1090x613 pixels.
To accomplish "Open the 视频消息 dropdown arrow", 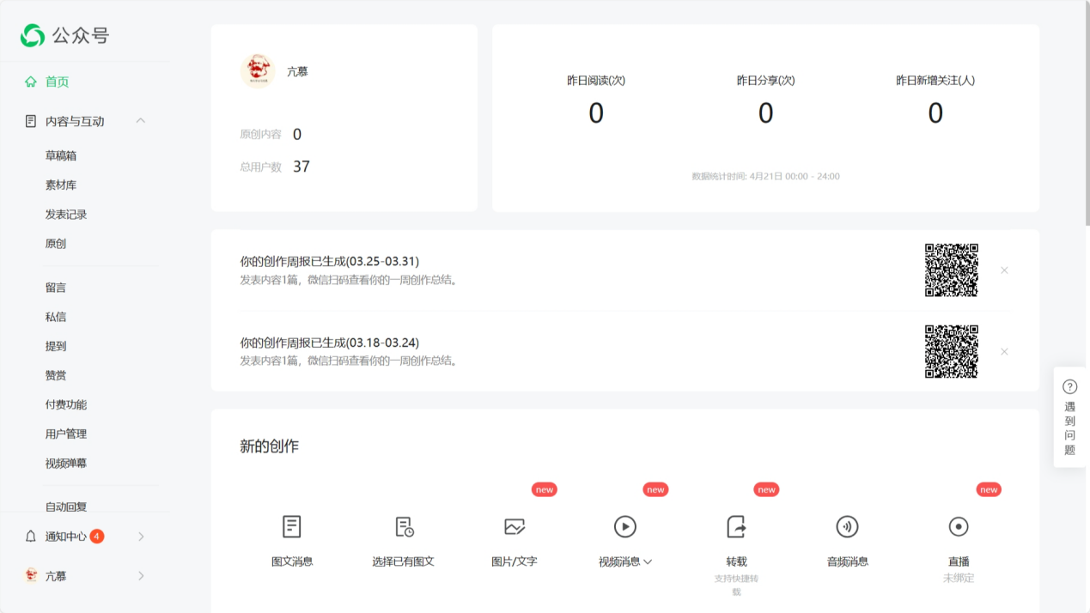I will [x=648, y=562].
